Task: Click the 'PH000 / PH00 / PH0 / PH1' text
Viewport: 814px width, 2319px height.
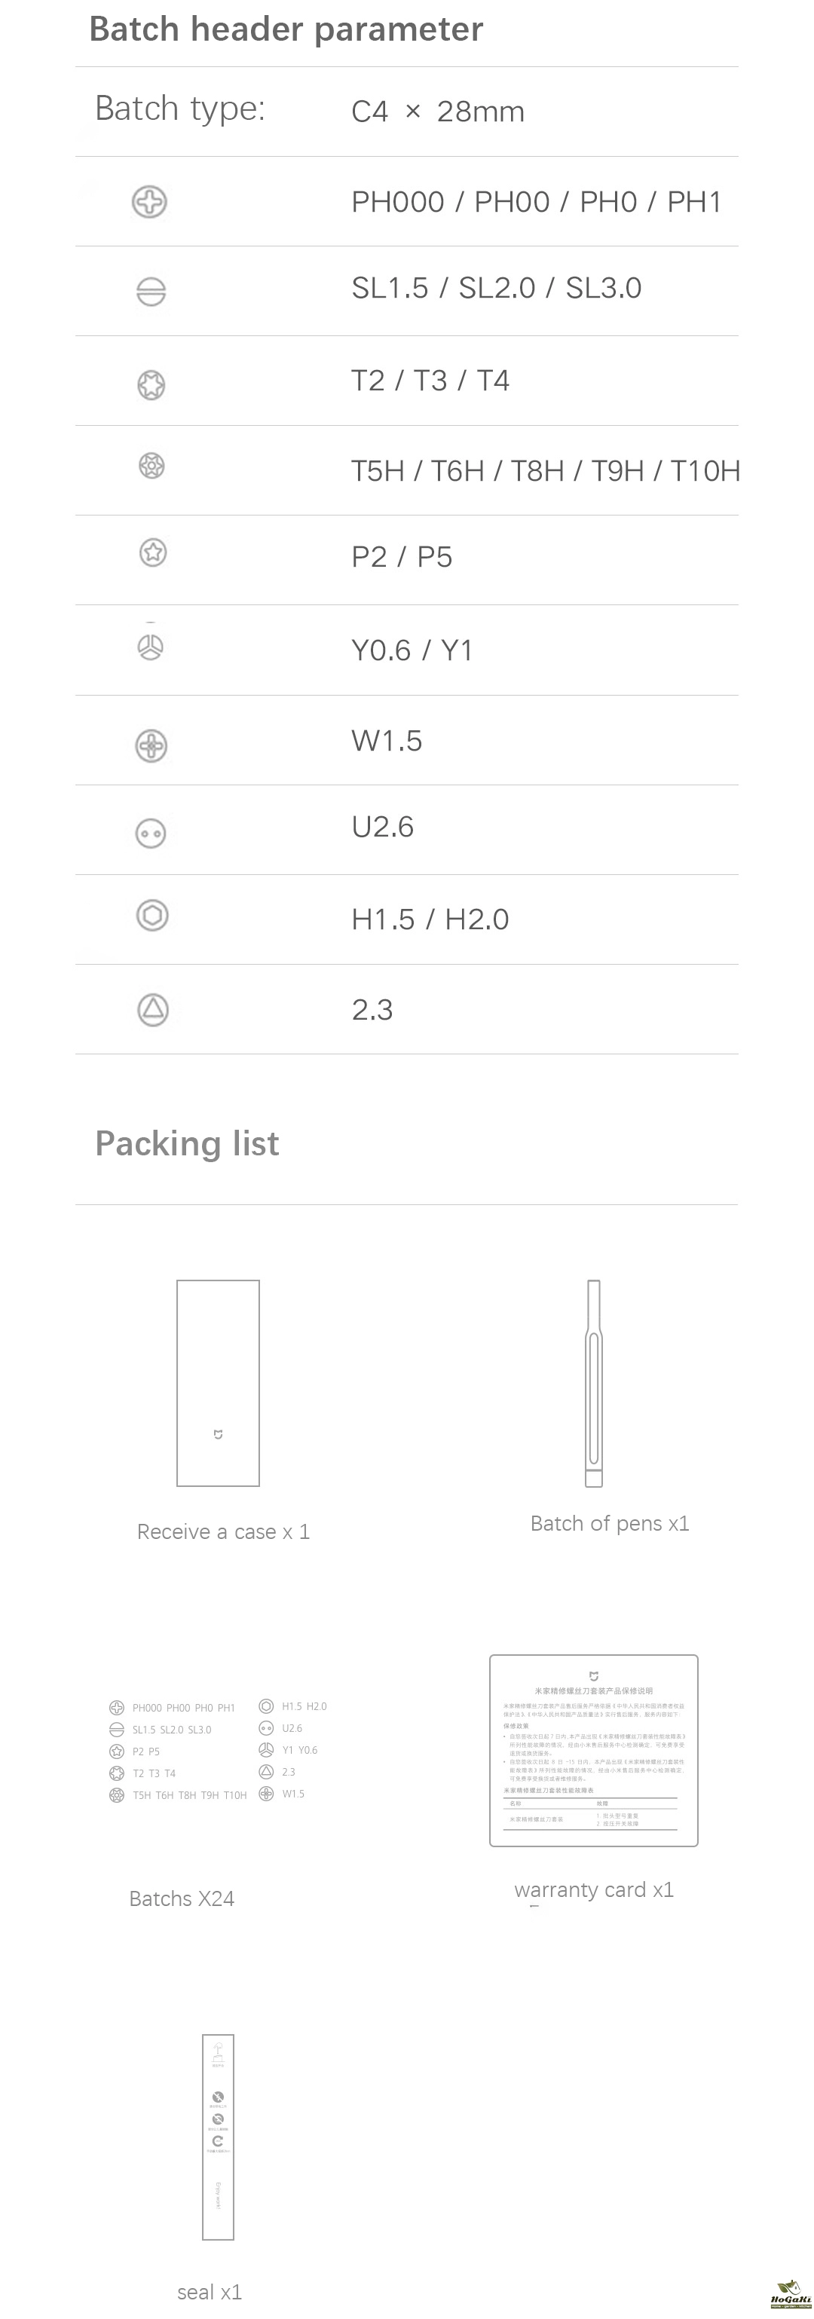Action: [x=537, y=202]
